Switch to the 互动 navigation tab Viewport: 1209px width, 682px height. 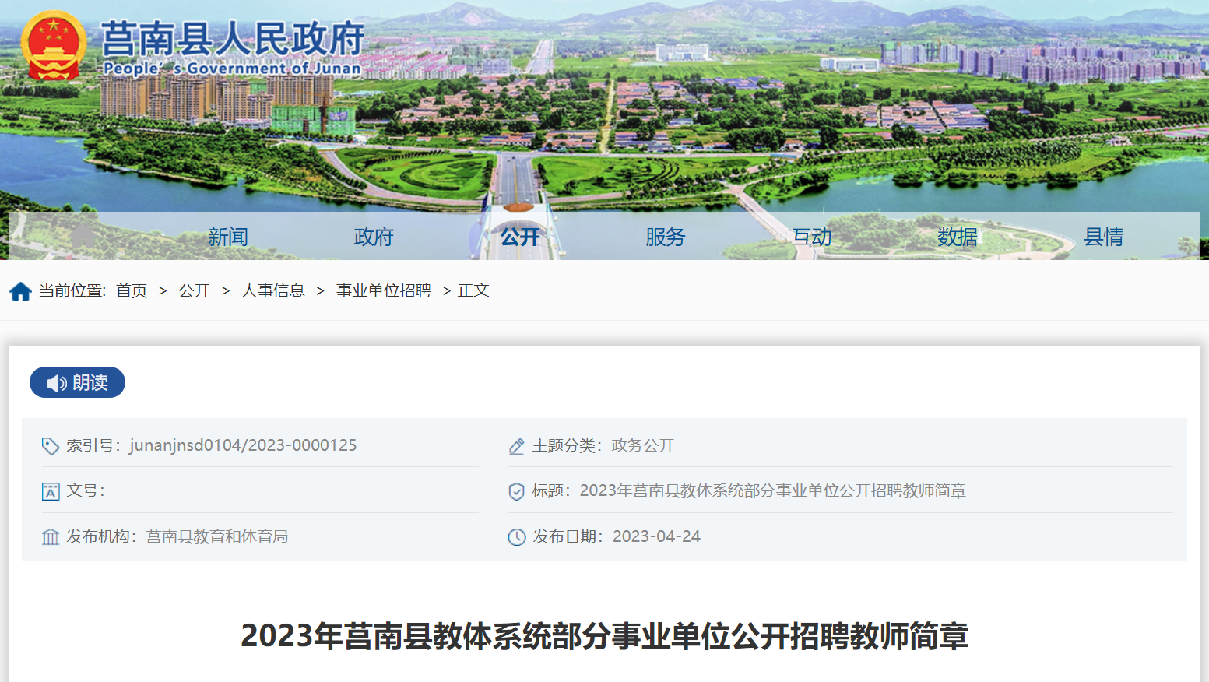[x=812, y=237]
